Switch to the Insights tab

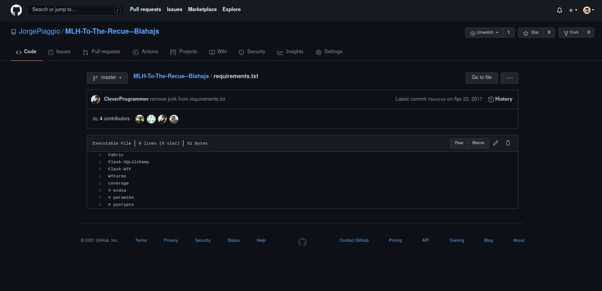click(x=291, y=52)
